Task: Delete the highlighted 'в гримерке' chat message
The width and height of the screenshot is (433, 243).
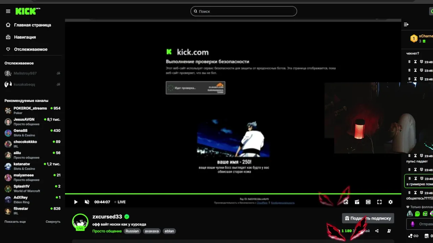Action: pyautogui.click(x=409, y=179)
